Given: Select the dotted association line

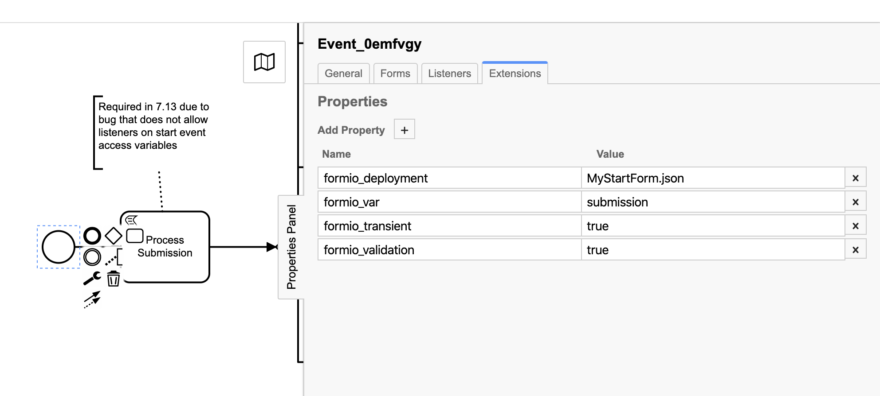Looking at the screenshot, I should [x=161, y=190].
